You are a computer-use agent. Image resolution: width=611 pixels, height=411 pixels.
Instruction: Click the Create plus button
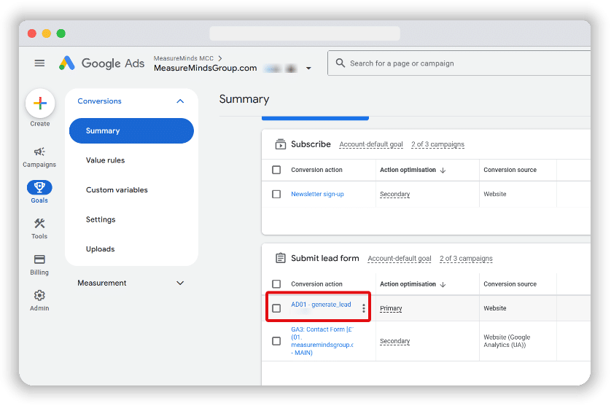point(40,104)
